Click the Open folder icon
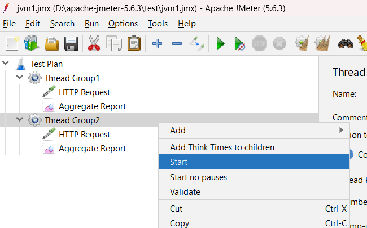This screenshot has height=228, width=367. [x=52, y=43]
